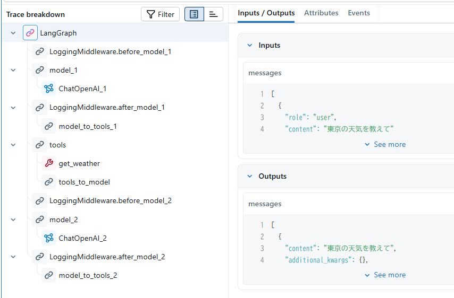Screen dimensions: 454x298
Task: Collapse the model_1 span
Action: coord(13,70)
